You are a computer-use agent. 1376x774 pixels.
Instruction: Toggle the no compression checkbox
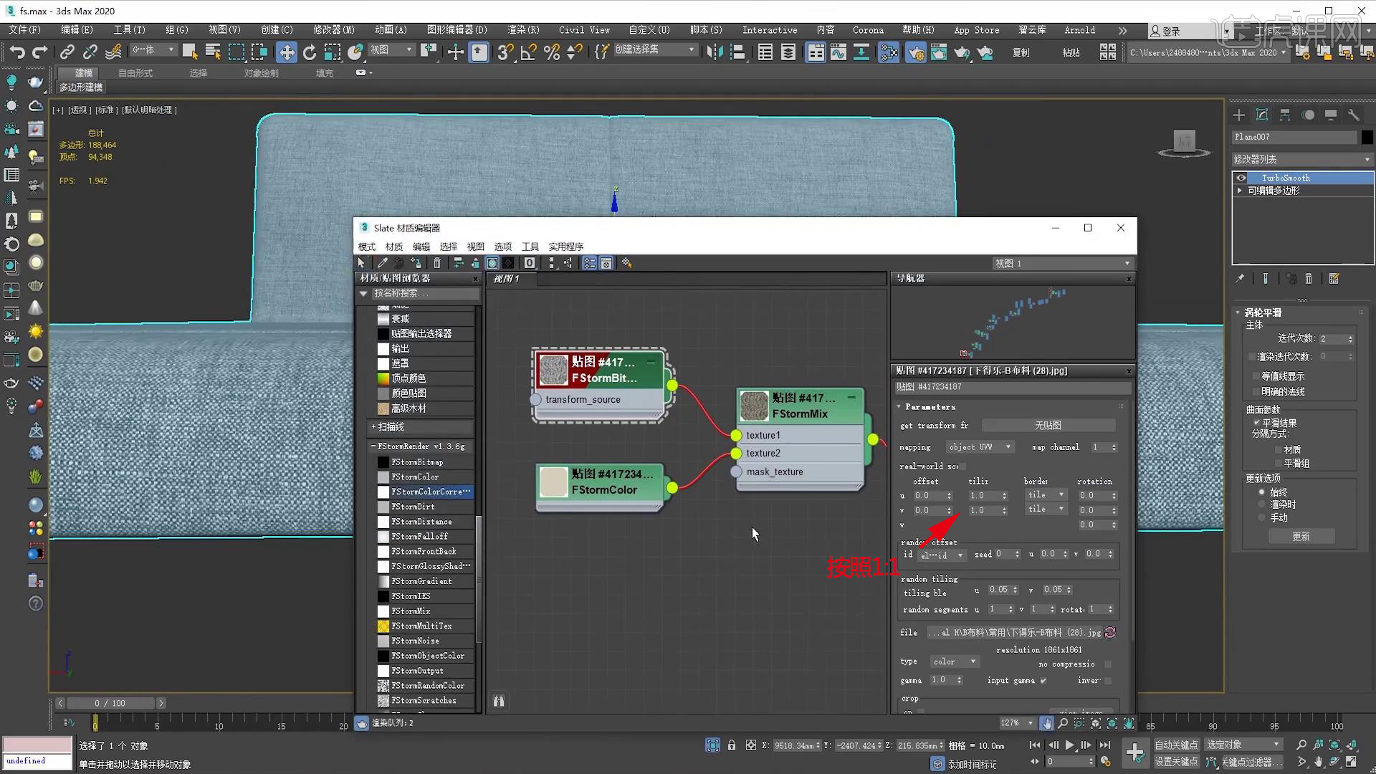[1107, 664]
